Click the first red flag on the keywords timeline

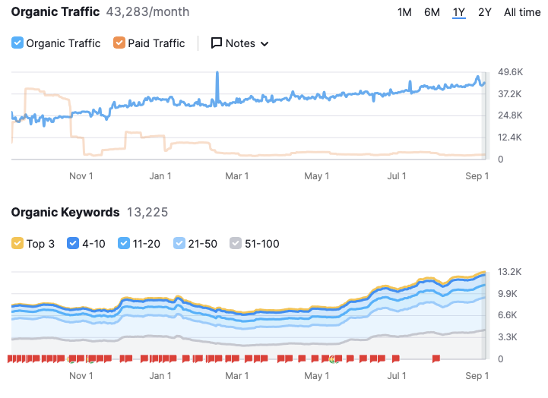[11, 358]
